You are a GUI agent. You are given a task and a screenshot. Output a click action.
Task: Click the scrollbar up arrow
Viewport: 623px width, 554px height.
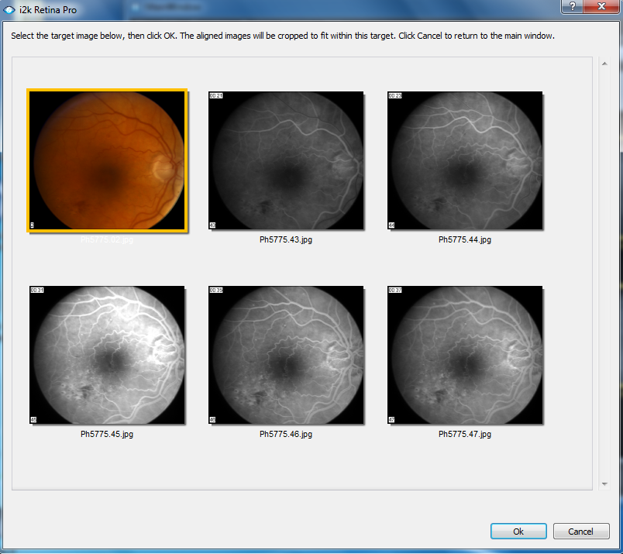[x=604, y=64]
